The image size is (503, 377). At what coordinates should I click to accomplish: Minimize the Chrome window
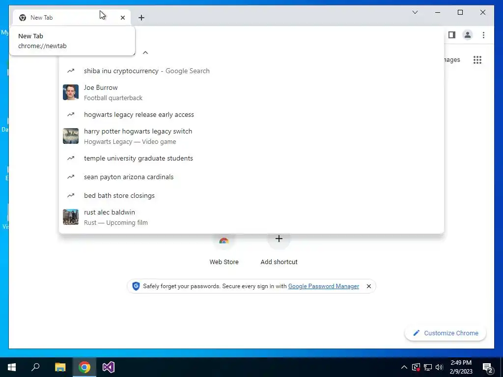pyautogui.click(x=438, y=12)
